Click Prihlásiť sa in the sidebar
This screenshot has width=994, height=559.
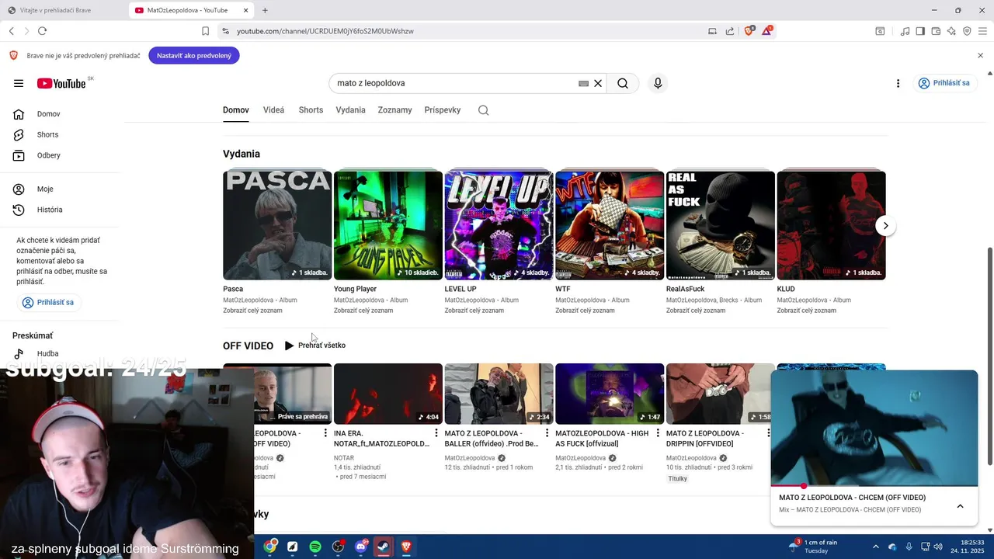[x=49, y=302]
